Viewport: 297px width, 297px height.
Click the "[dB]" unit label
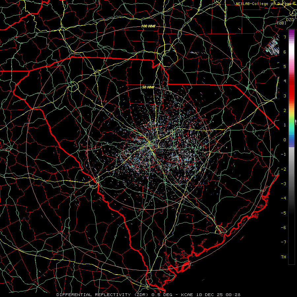(282, 23)
